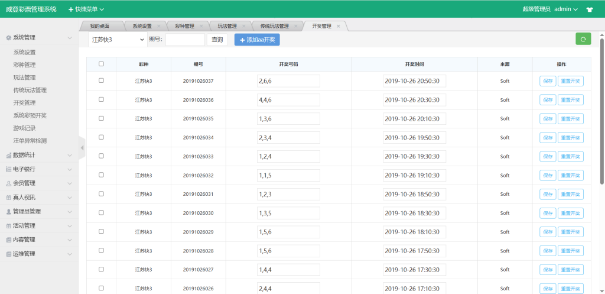This screenshot has width=605, height=294.
Task: Click the chart icon beside 数据统计
Action: [x=8, y=156]
